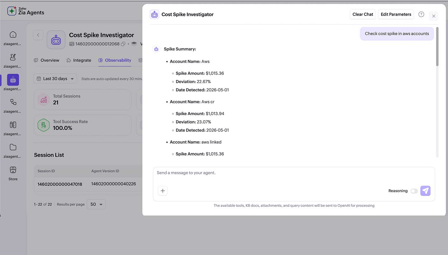Click the chat panel vertical scrollbar
The image size is (448, 255).
pyautogui.click(x=437, y=47)
